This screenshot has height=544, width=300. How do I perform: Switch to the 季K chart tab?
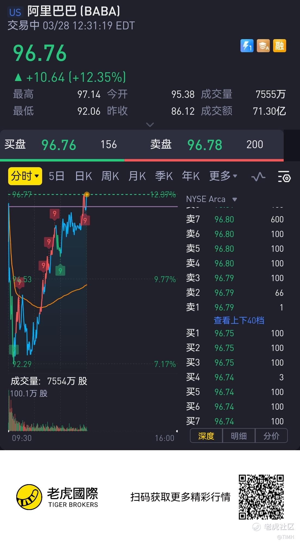[x=164, y=176]
